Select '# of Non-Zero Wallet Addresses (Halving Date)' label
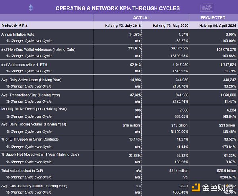238x196 pixels. point(38,49)
